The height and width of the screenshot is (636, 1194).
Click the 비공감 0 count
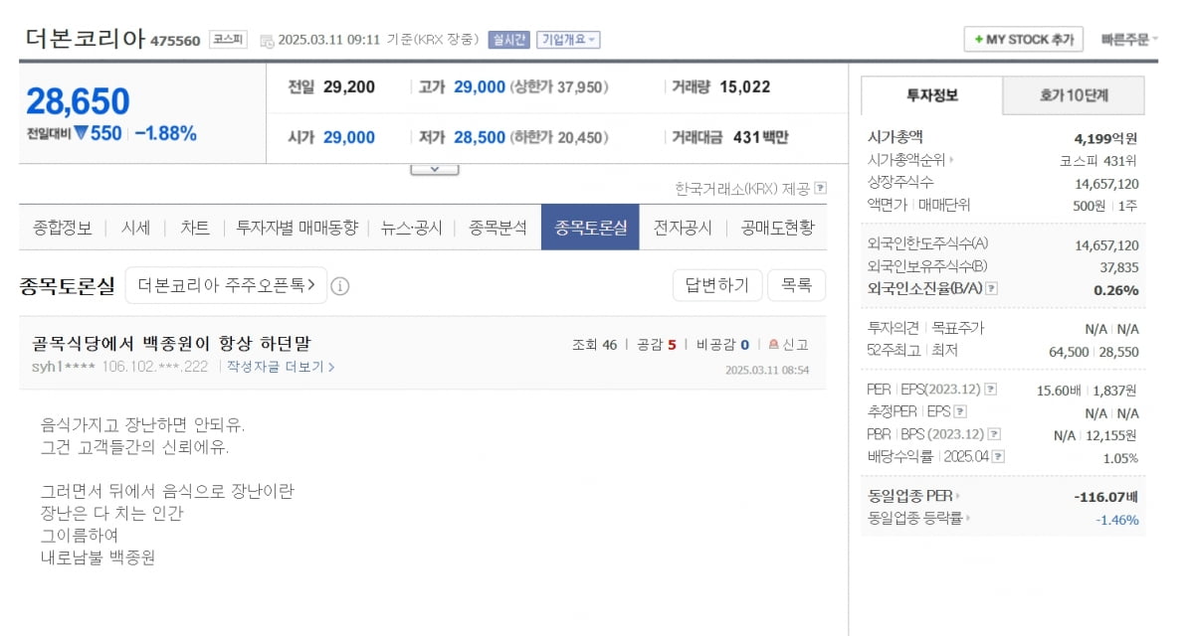point(721,345)
